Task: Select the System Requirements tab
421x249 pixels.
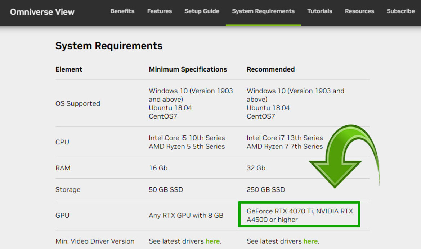Action: click(263, 11)
